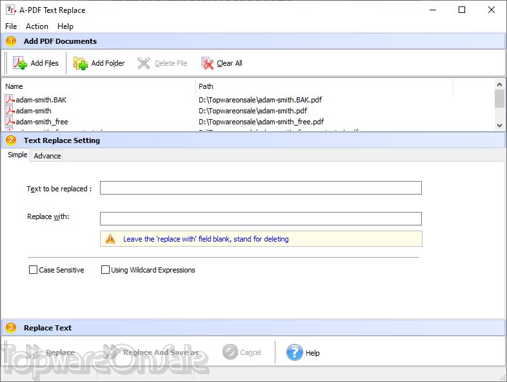
Task: Click the Add Folder label
Action: (108, 63)
